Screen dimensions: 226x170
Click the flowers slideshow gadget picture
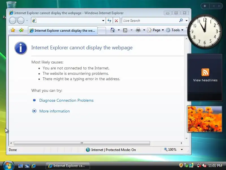click(x=205, y=119)
